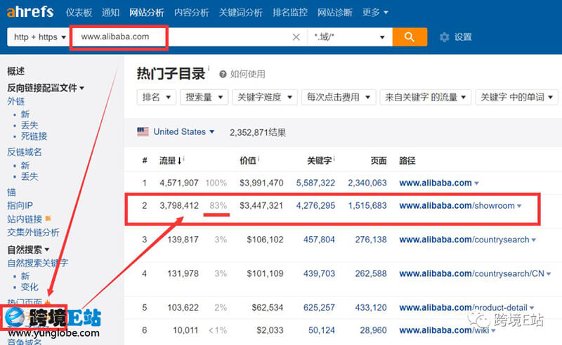This screenshot has width=562, height=345.
Task: Open the 搜索量 filter dropdown
Action: pyautogui.click(x=204, y=97)
